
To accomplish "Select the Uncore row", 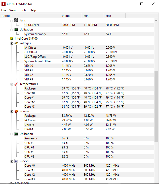I will (x=89, y=125).
